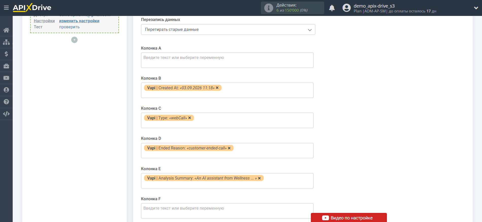Click the demo_apix-drive_s3 account name
This screenshot has height=222, width=482.
(x=374, y=6)
